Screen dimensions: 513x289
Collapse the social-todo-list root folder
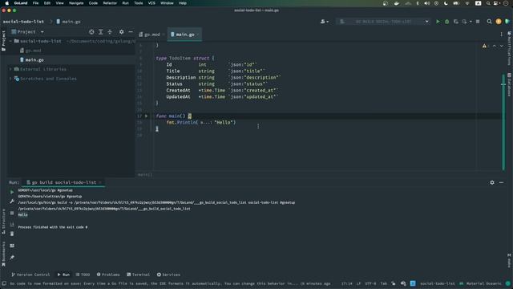(10, 41)
